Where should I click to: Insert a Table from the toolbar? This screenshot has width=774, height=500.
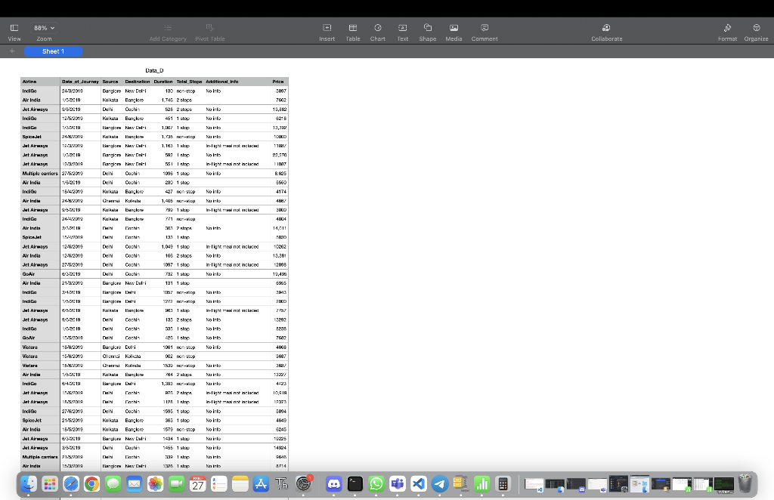[352, 30]
